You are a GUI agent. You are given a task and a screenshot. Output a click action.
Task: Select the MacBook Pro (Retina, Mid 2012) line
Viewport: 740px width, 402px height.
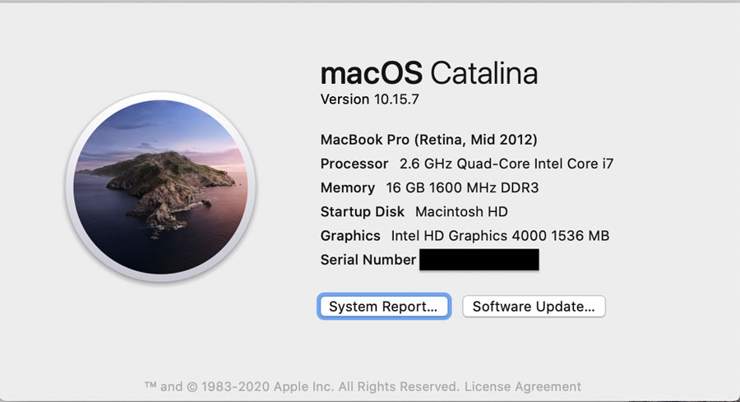tap(428, 140)
